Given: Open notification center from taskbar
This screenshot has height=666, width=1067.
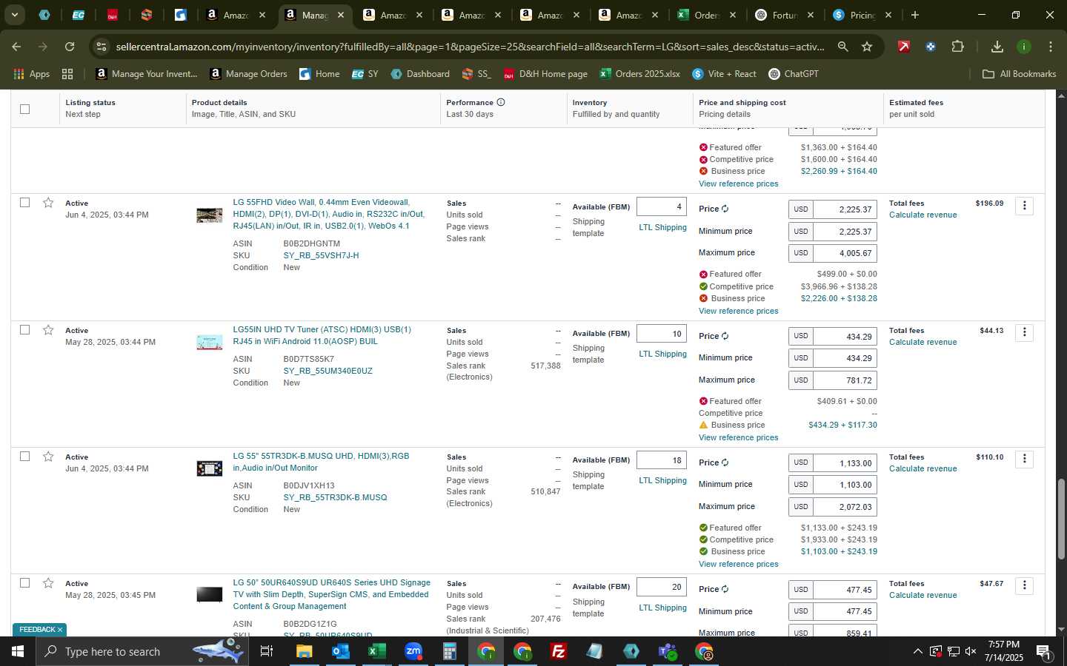Looking at the screenshot, I should click(1043, 651).
